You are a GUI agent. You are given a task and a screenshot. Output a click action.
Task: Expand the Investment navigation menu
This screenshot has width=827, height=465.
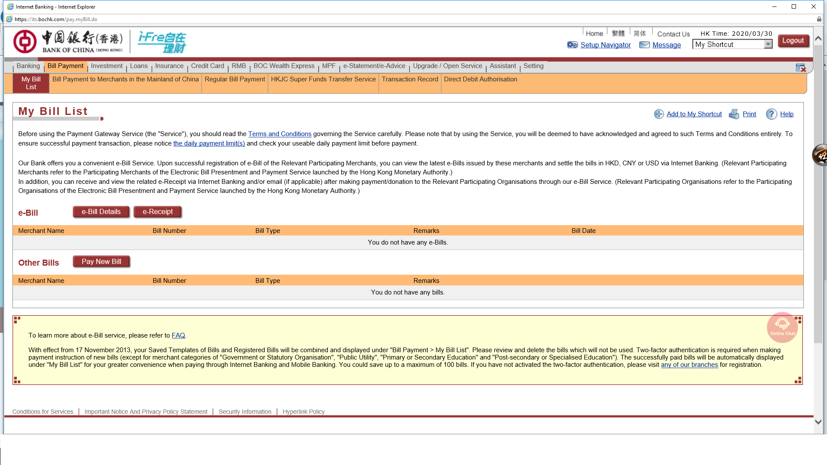(106, 66)
